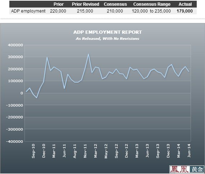
Task: Click the Dec-10 x-axis label
Action: (44, 151)
